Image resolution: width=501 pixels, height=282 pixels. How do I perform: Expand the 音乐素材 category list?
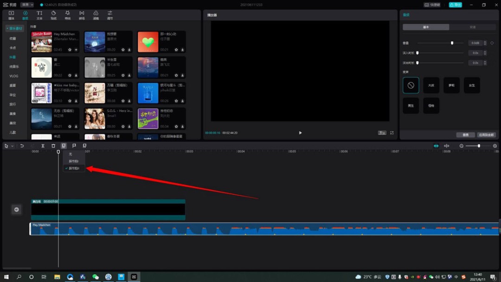pos(15,29)
